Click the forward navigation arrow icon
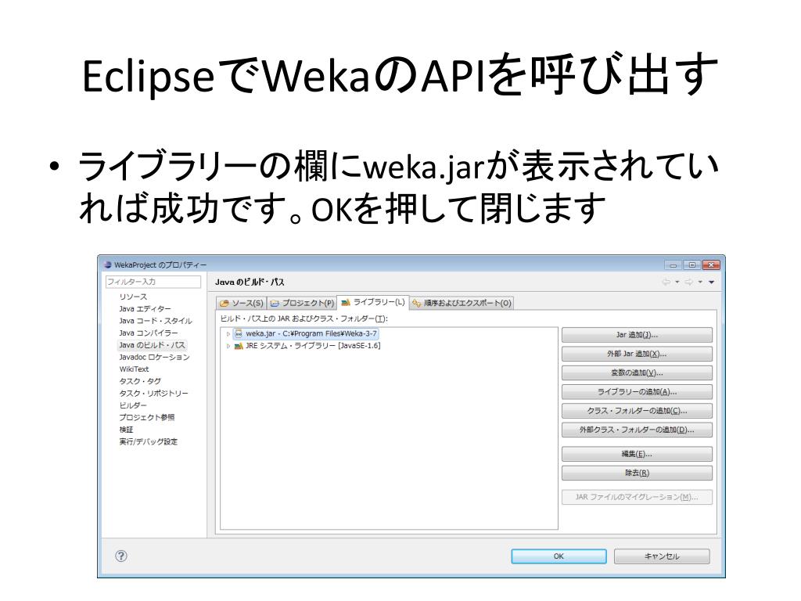 pyautogui.click(x=688, y=282)
